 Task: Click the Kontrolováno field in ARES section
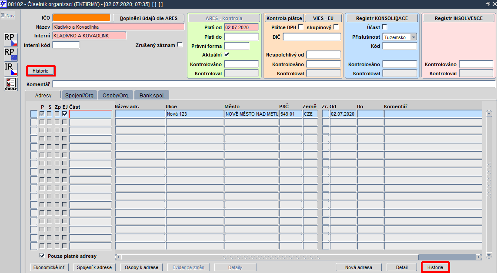(241, 64)
